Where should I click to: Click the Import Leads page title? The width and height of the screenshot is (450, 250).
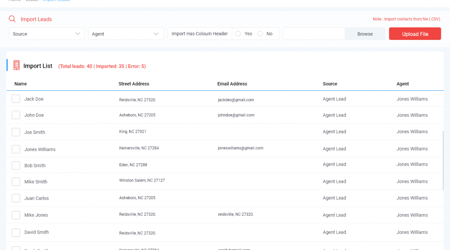coord(36,19)
